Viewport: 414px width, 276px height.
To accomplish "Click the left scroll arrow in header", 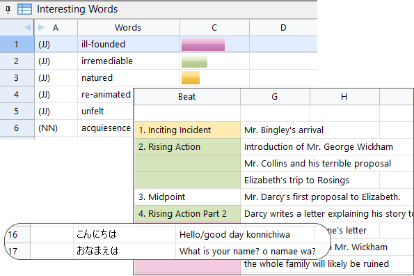I will [27, 27].
